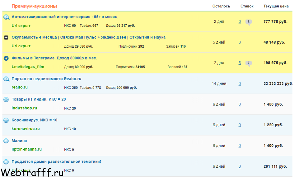Click the Zen icon beside Окупаемость 4 месяца
The image size is (294, 177).
coord(6,38)
